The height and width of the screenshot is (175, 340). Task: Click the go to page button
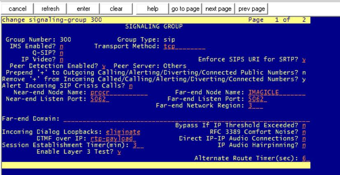[x=186, y=8]
